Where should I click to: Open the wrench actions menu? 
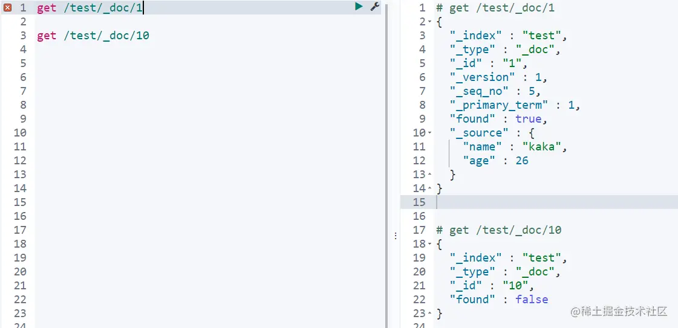coord(374,7)
